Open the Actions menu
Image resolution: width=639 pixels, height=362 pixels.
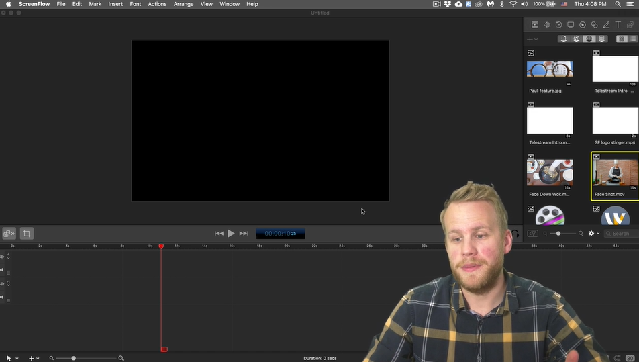tap(157, 4)
